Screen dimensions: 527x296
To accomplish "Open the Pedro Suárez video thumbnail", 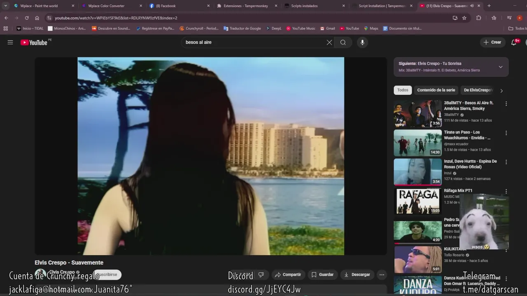I will (417, 230).
